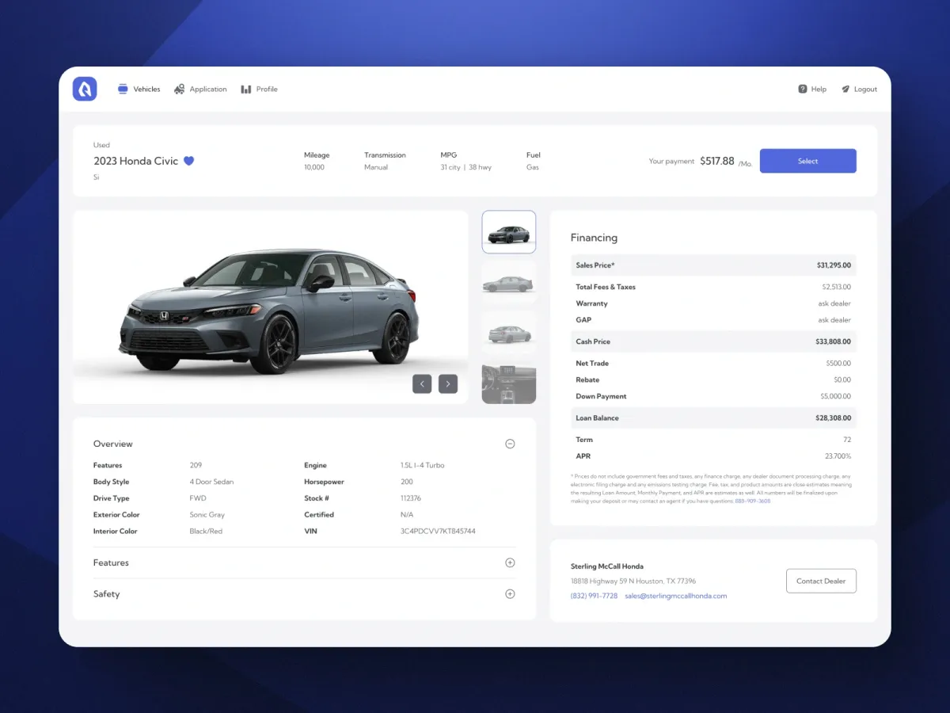Click the 2023 Honda Civic title

click(136, 161)
